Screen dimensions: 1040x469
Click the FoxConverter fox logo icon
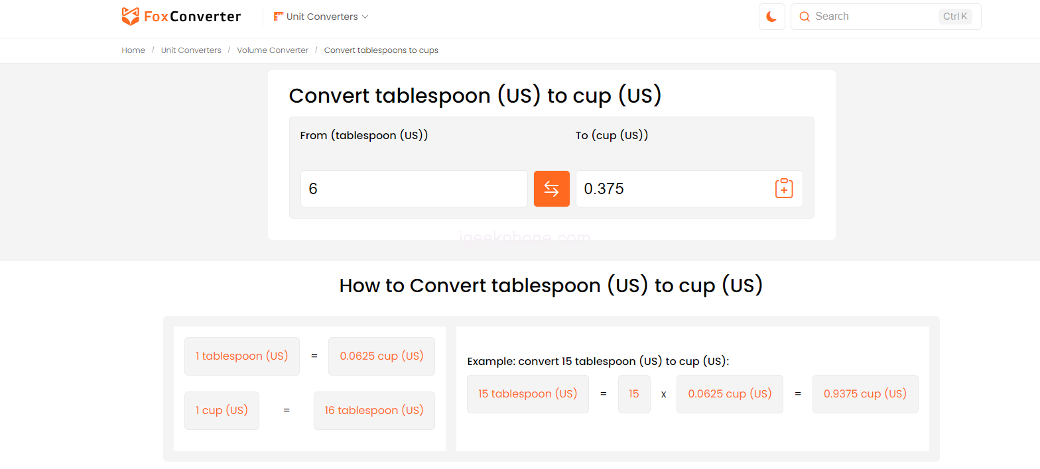[x=131, y=17]
